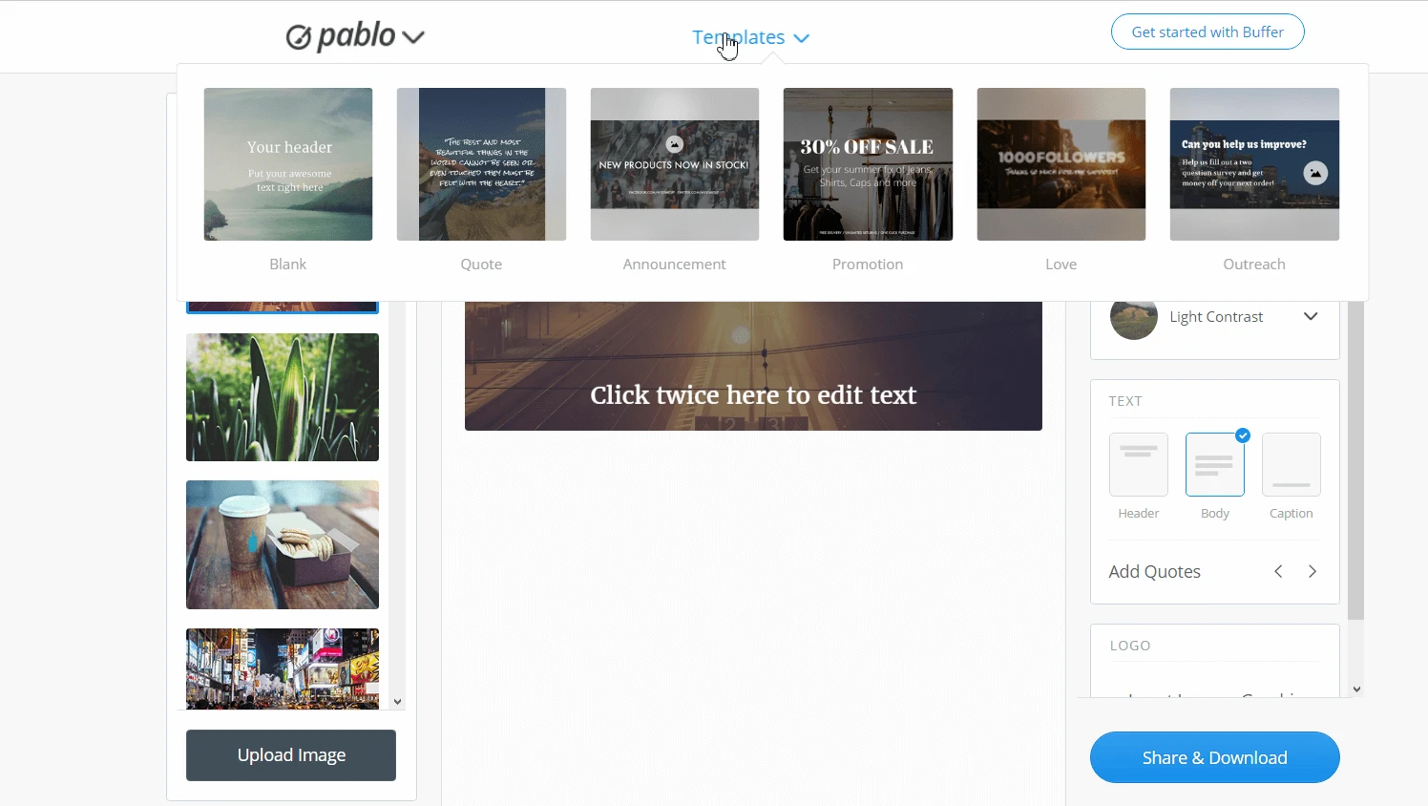Pick the Outreach template thumbnail
The width and height of the screenshot is (1428, 806).
(x=1254, y=164)
